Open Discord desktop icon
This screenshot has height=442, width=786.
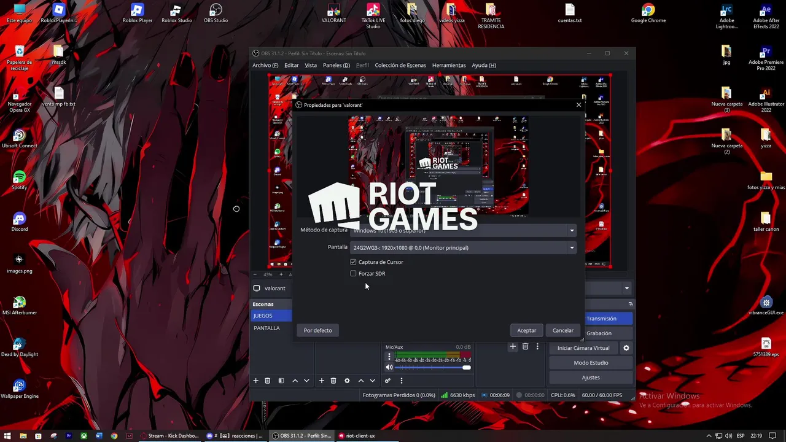[x=19, y=222]
